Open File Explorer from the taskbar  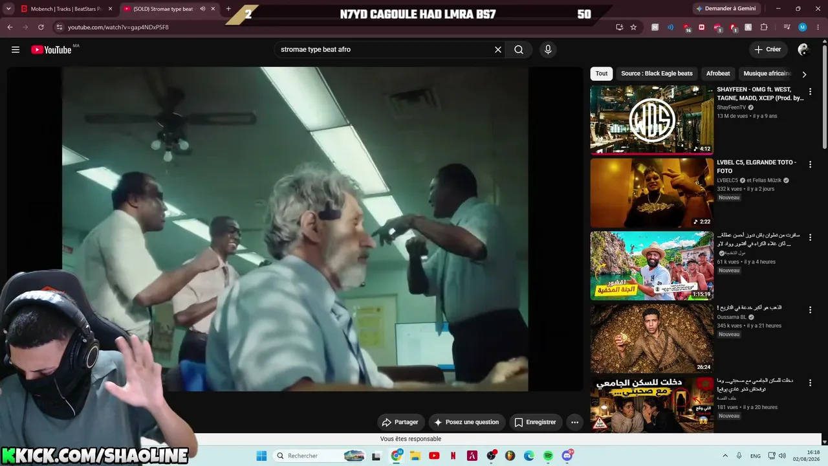[415, 456]
